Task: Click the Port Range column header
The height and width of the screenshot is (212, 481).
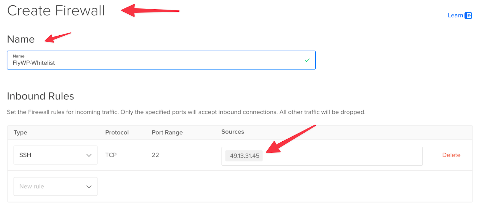Action: [167, 132]
